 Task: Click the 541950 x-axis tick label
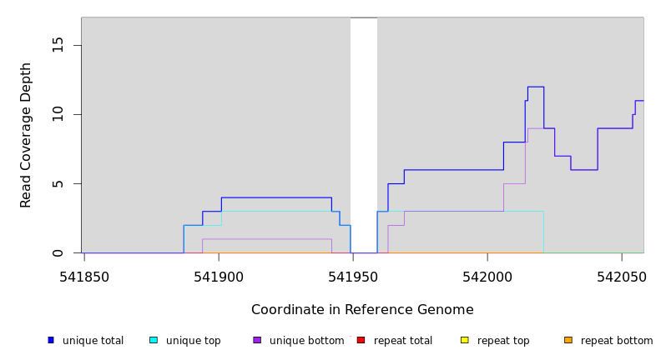pyautogui.click(x=353, y=277)
